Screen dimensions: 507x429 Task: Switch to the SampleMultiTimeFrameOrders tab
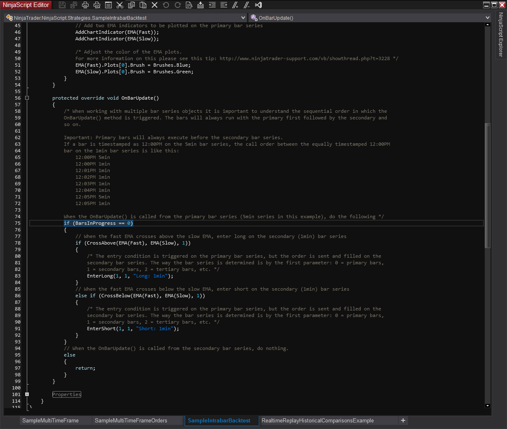tap(131, 420)
